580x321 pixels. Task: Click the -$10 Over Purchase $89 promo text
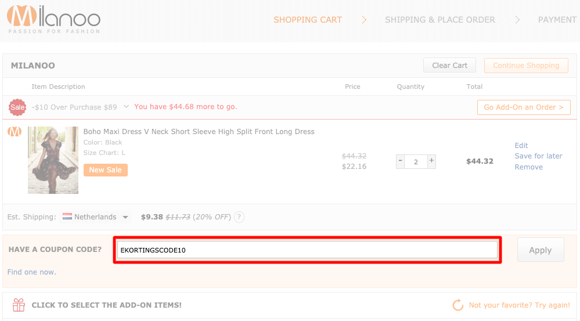point(74,107)
